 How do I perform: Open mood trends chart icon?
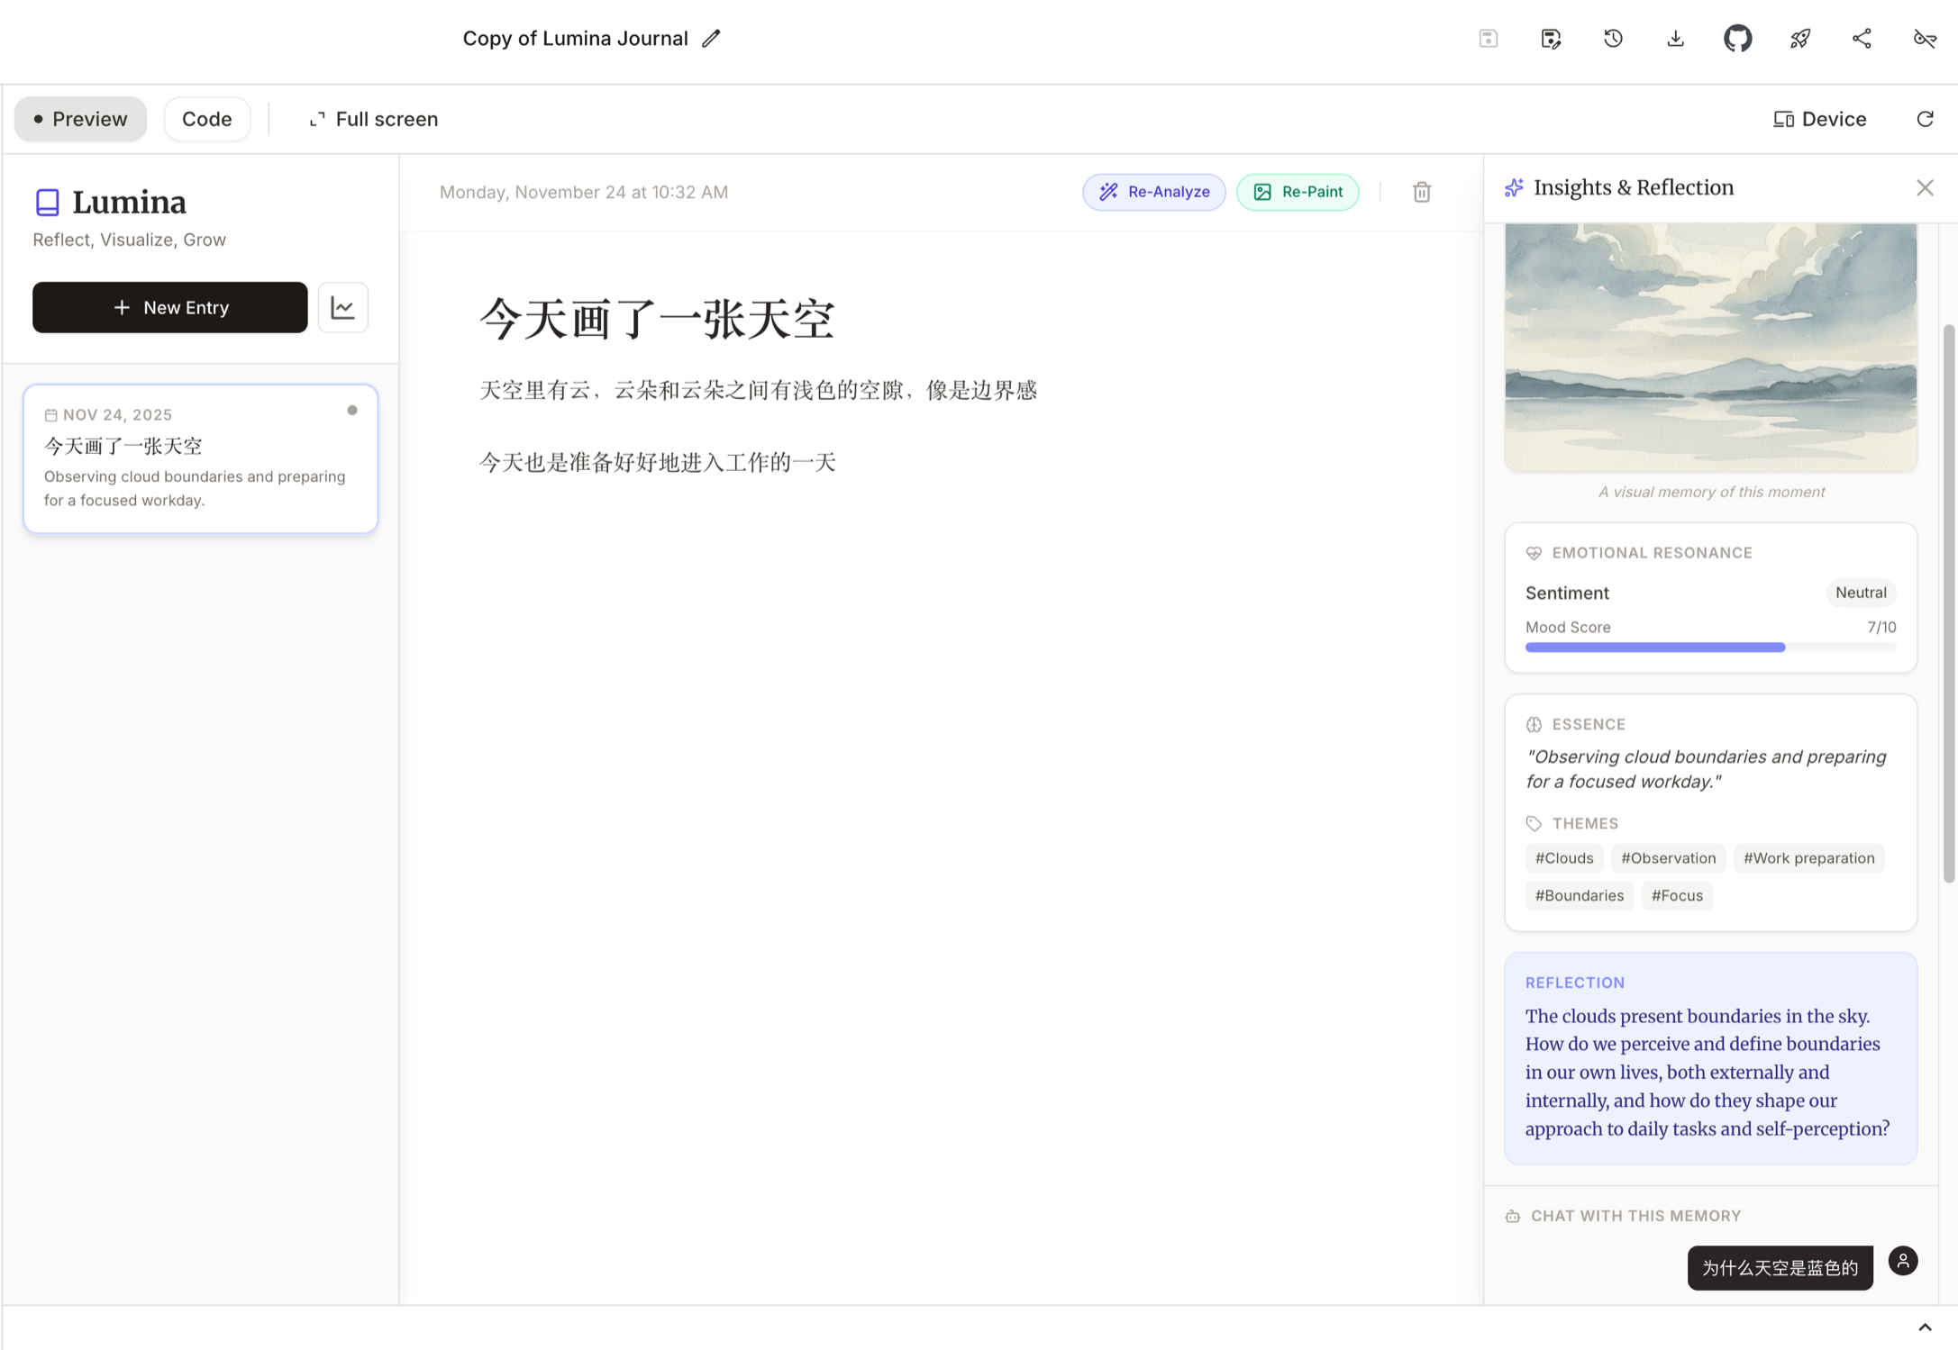(x=342, y=308)
